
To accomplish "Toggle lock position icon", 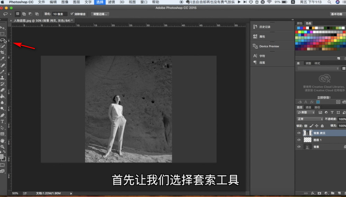I will coord(317,126).
